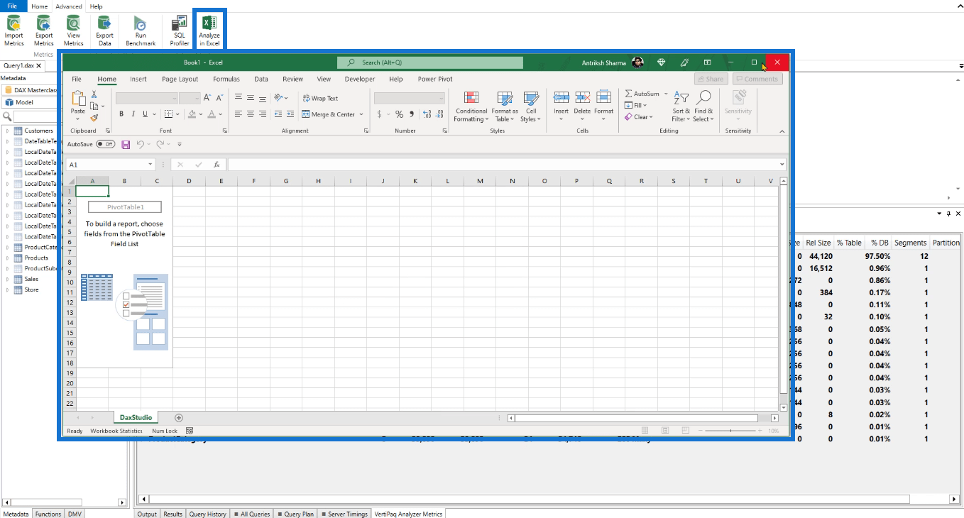
Task: Apply Percent Style number format
Action: tap(399, 114)
